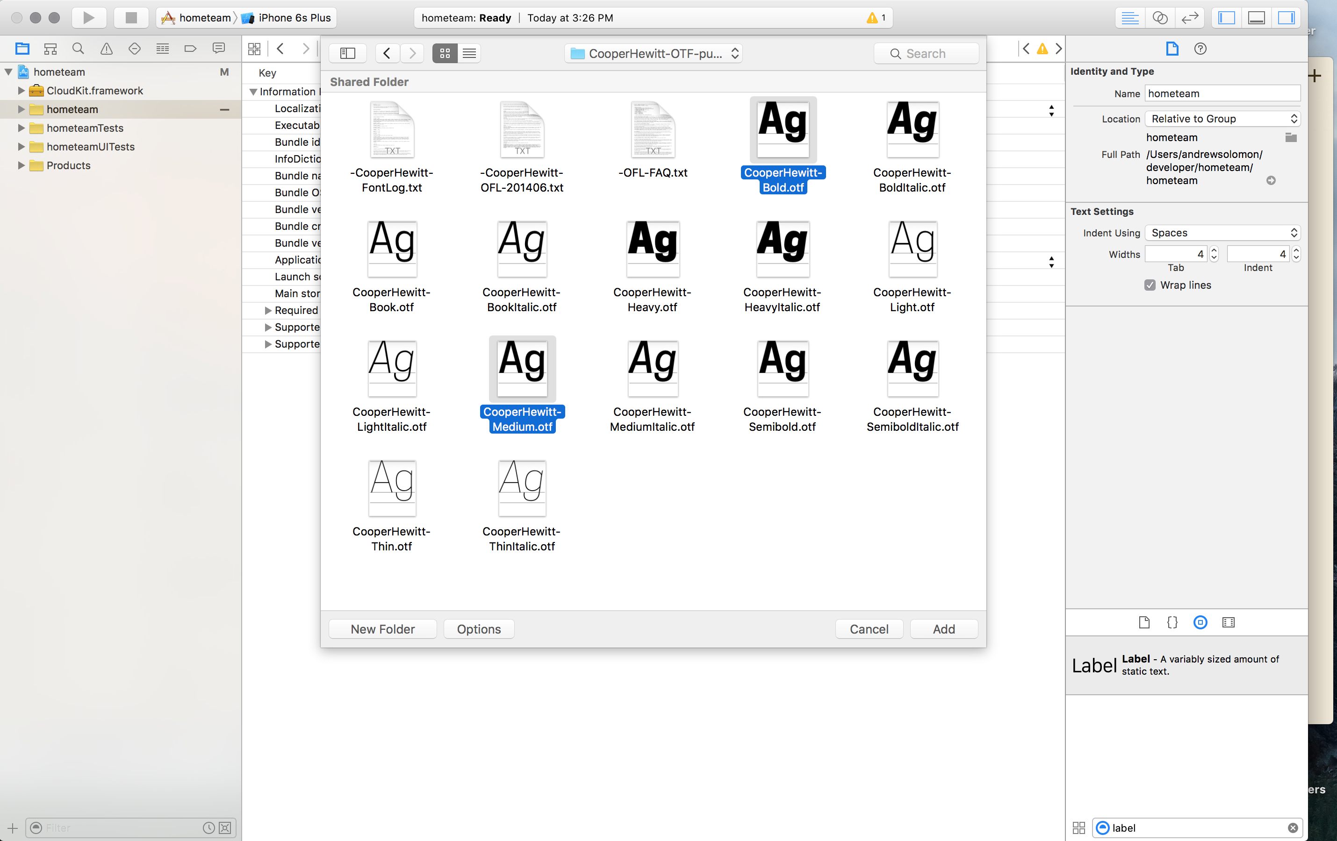This screenshot has height=841, width=1337.
Task: Click the back navigation arrow in browser
Action: coord(387,52)
